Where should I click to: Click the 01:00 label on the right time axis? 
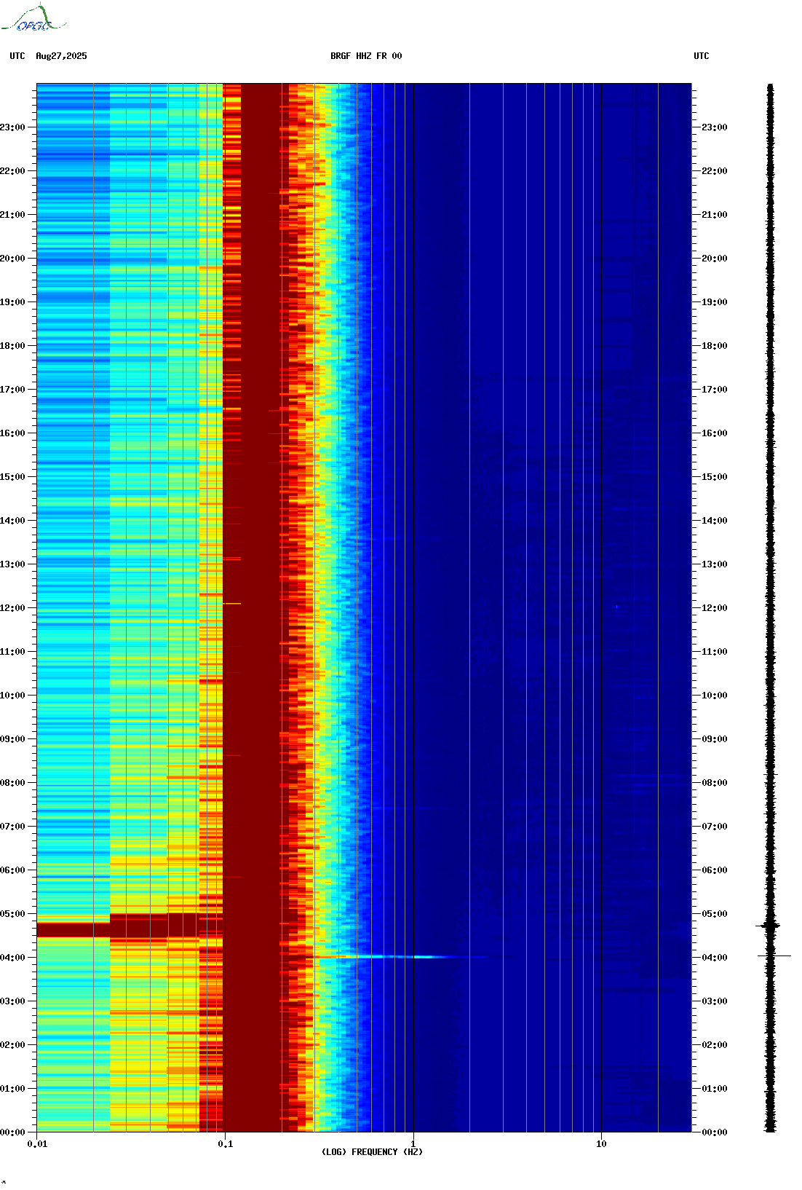pos(715,1089)
